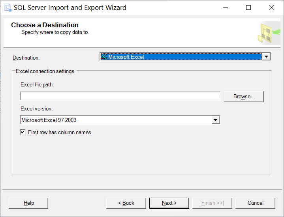Click the Browse... button
Image resolution: width=284 pixels, height=217 pixels.
pos(244,96)
